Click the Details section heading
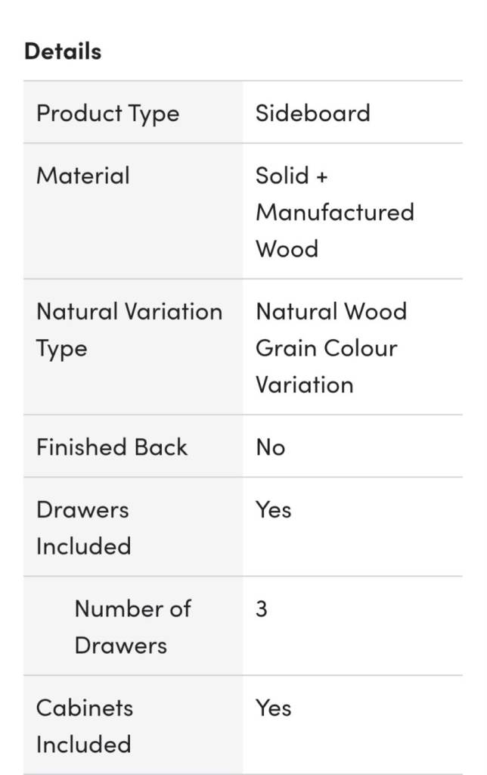This screenshot has width=487, height=775. point(63,51)
